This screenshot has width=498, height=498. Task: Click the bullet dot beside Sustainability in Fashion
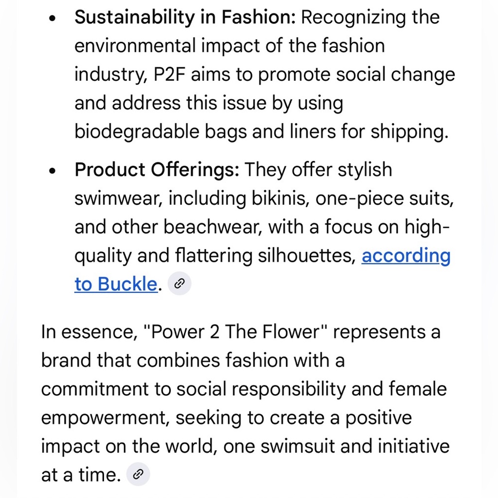[52, 18]
